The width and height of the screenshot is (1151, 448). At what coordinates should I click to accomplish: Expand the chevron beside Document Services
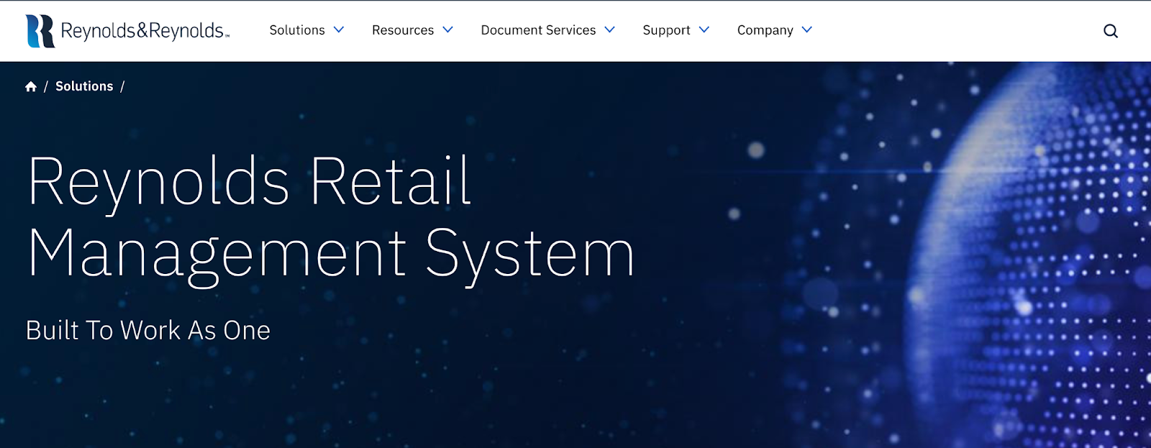(610, 30)
